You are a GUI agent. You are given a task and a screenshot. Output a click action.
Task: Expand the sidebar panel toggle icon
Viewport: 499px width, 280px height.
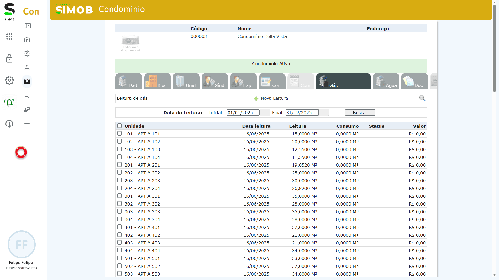[x=28, y=26]
